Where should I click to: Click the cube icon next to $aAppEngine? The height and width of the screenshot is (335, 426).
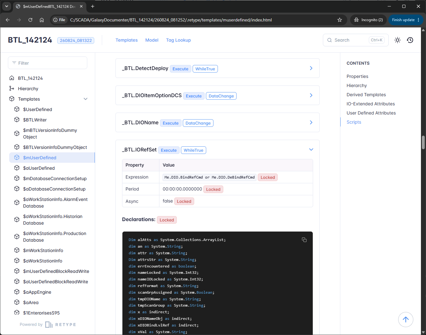coord(17,292)
